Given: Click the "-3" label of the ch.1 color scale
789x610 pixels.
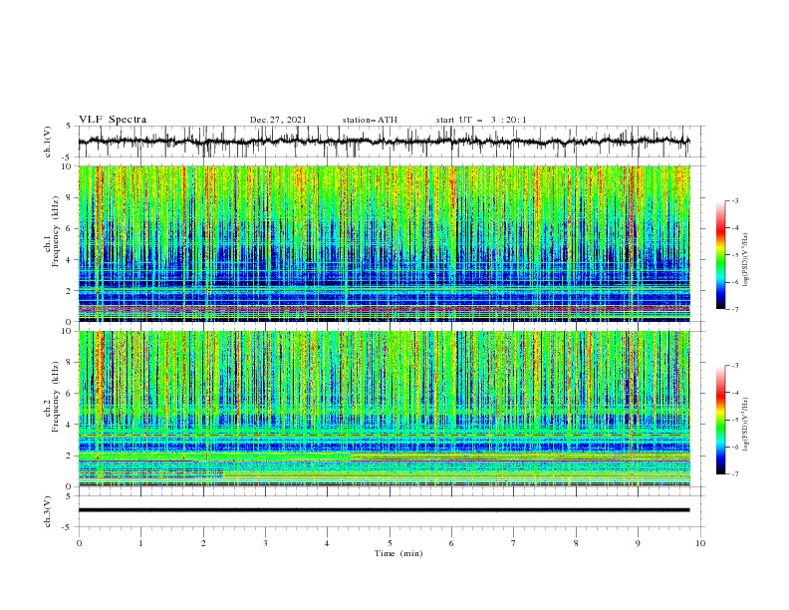Looking at the screenshot, I should (x=734, y=200).
